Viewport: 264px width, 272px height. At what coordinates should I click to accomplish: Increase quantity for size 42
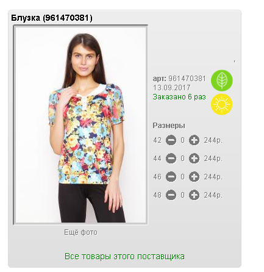tap(194, 140)
